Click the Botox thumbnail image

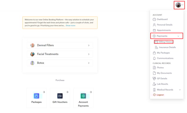(32, 63)
